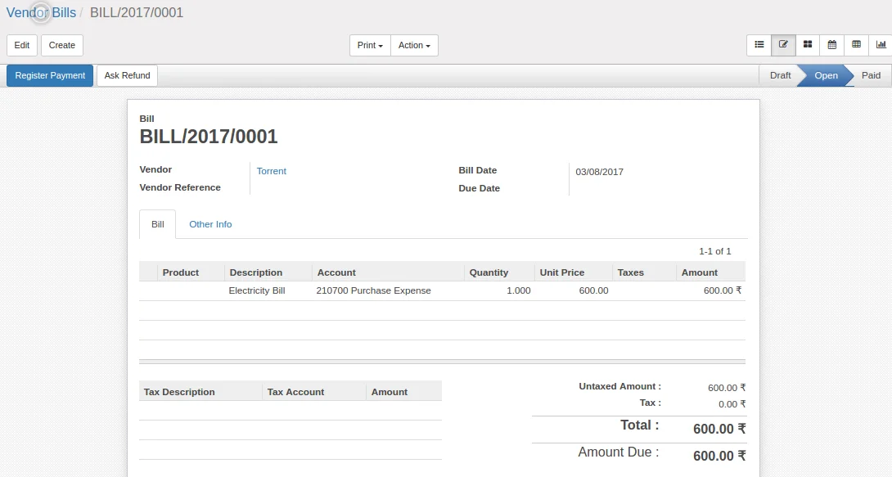Click the Draft status stage
Viewport: 892px width, 477px height.
pos(780,75)
